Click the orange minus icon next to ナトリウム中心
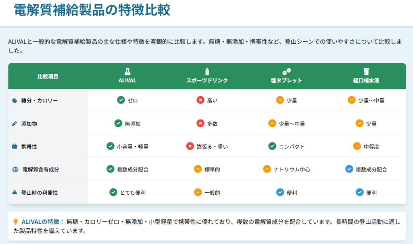 (x=267, y=169)
